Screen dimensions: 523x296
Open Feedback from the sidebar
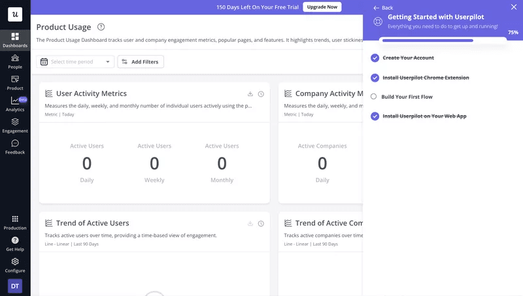[15, 147]
